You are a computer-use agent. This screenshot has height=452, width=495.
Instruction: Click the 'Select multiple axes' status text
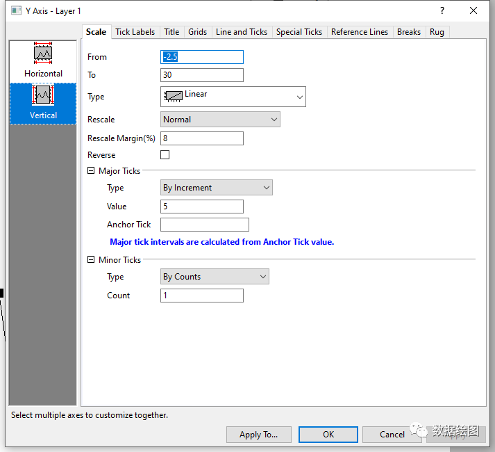click(90, 415)
